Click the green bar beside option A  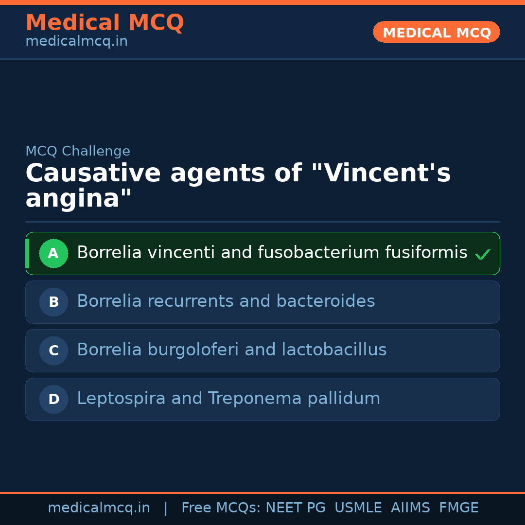[27, 253]
